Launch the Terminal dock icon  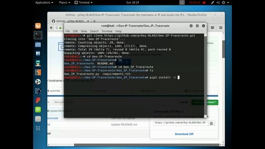pyautogui.click(x=38, y=35)
